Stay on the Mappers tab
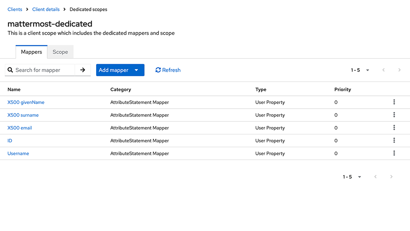Viewport: 410px width, 231px height. click(31, 52)
